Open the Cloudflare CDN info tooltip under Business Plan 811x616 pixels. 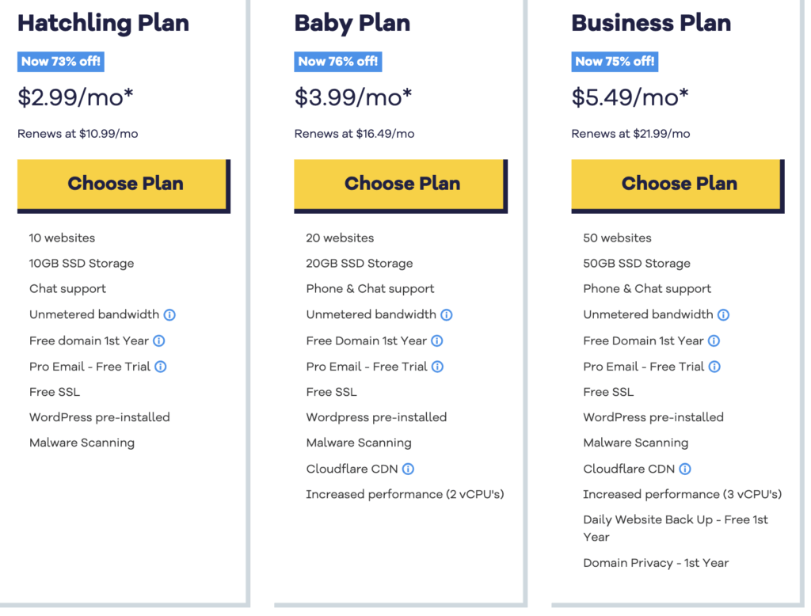[684, 469]
